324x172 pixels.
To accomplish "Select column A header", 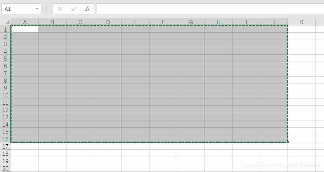I will click(x=25, y=22).
